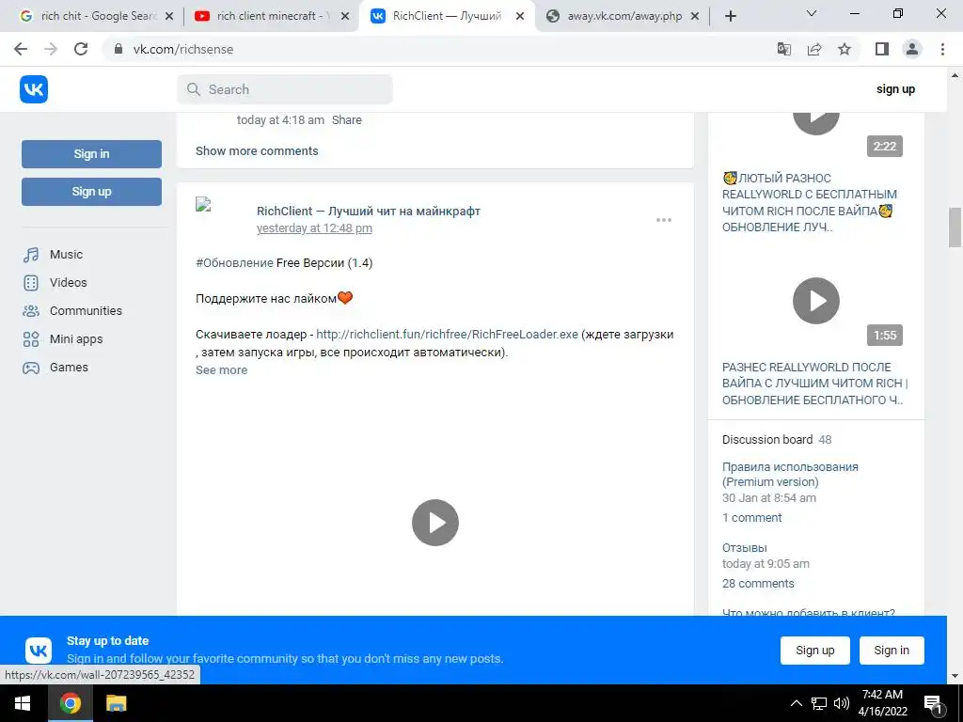This screenshot has height=722, width=963.
Task: Click the #Обновление hashtag
Action: [x=234, y=263]
